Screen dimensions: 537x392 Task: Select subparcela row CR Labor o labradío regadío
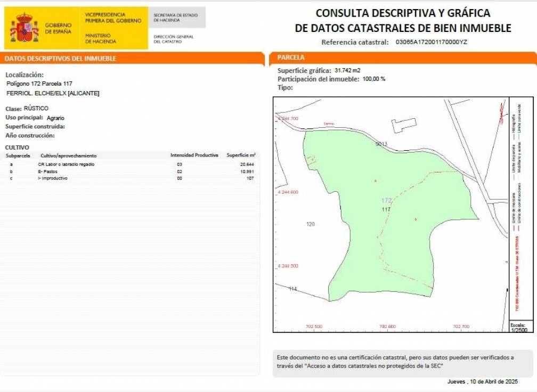point(85,164)
